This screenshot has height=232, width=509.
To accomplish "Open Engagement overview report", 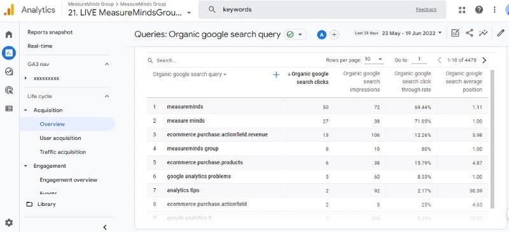I will (x=69, y=180).
